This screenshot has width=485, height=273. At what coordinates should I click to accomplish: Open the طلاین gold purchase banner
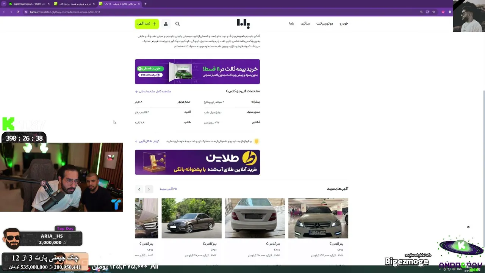pyautogui.click(x=197, y=162)
